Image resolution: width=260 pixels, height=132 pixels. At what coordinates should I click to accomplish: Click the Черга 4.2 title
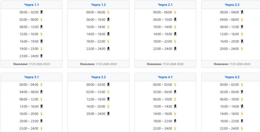point(232,77)
